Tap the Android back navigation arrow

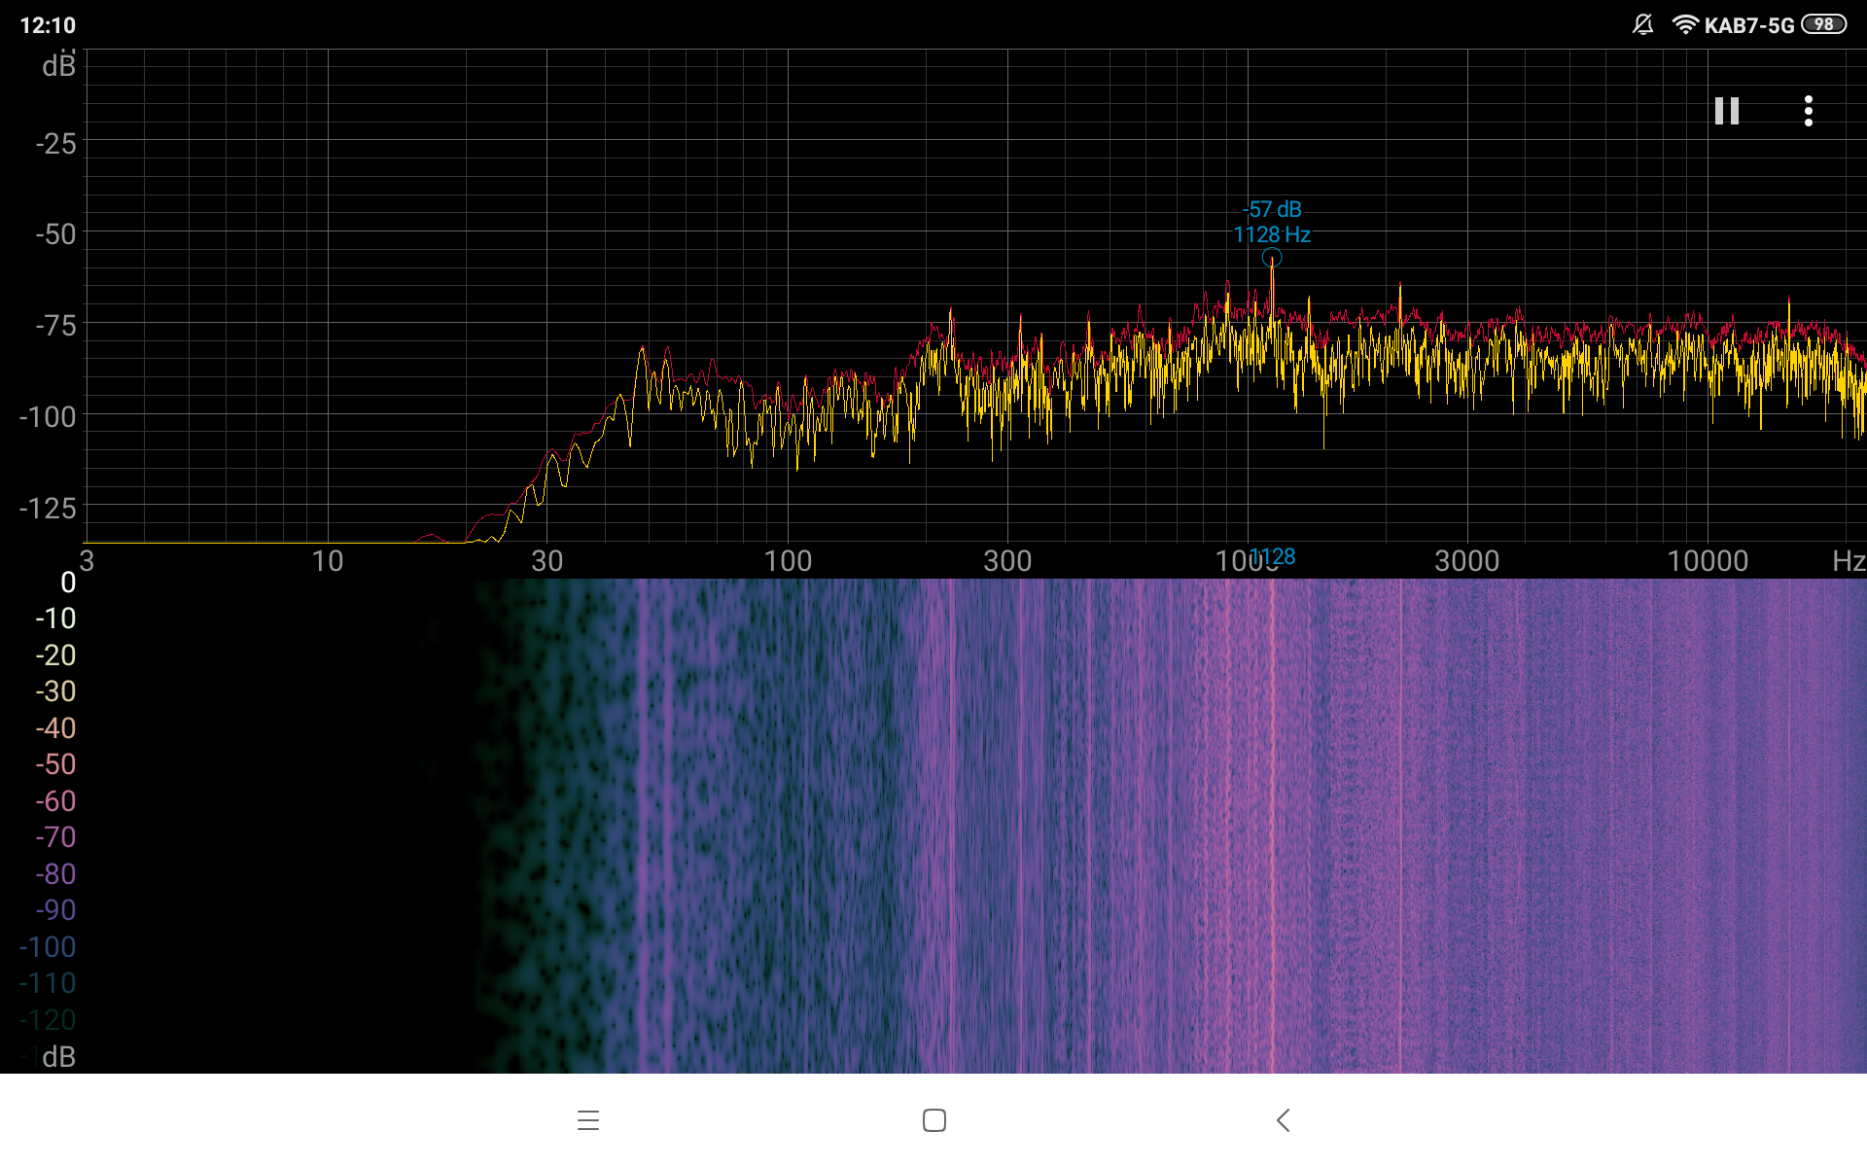click(1283, 1120)
